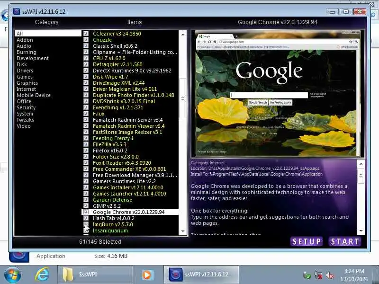This screenshot has width=379, height=284.
Task: Click the taskbar clock showing 3:24 PM
Action: click(354, 275)
